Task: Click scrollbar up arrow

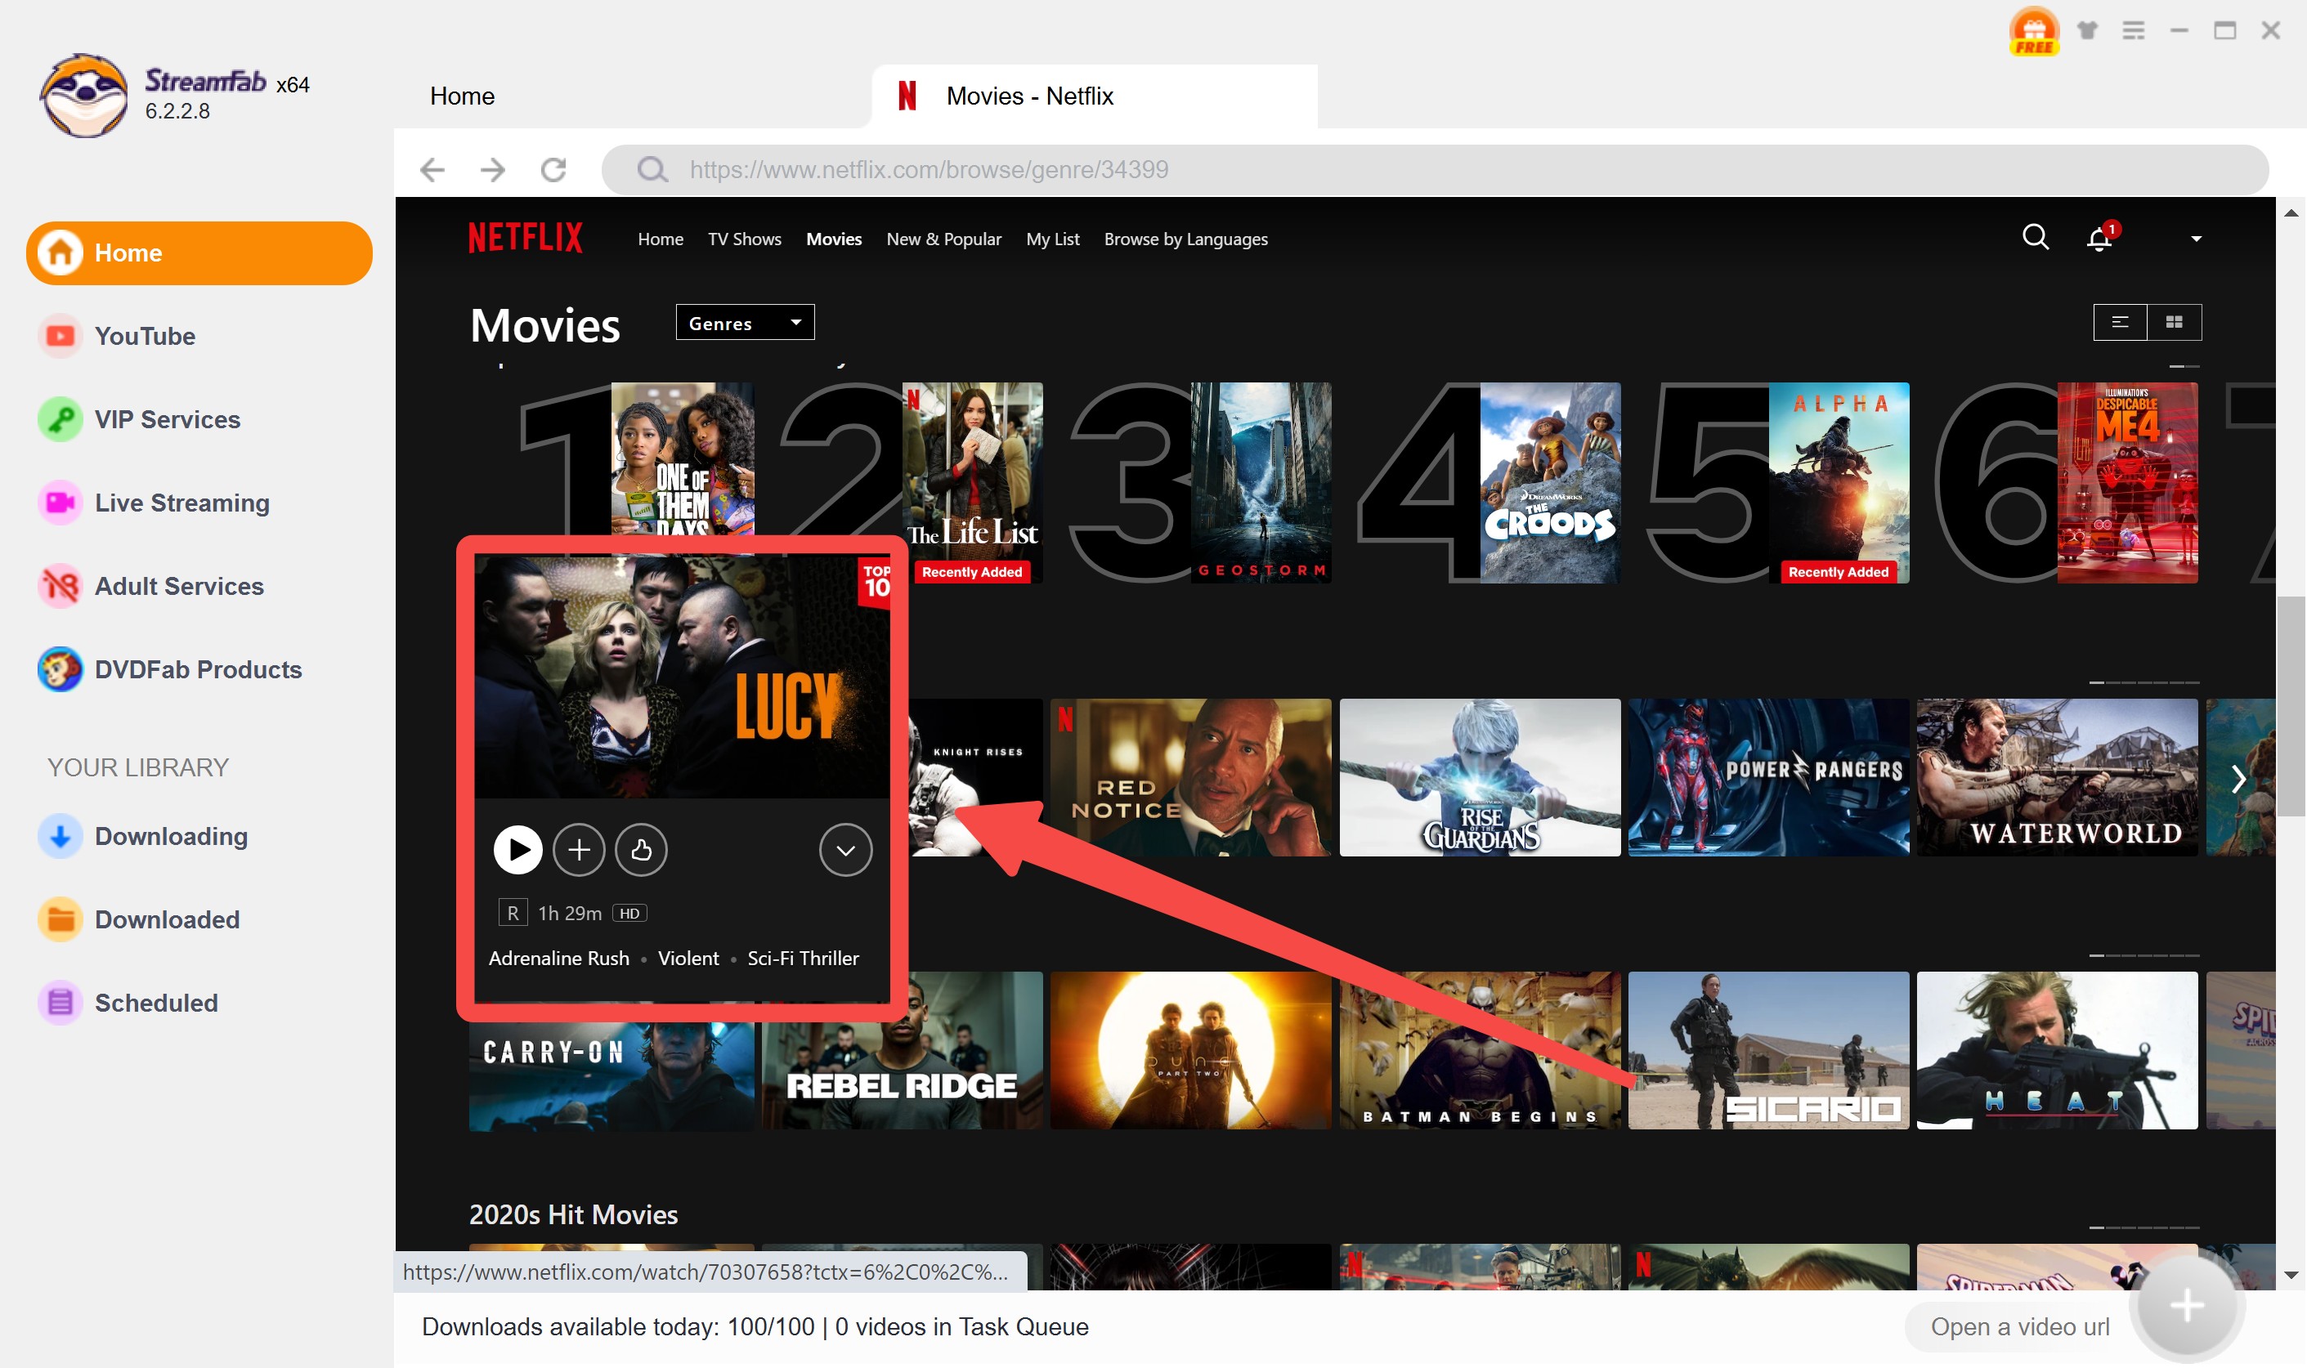Action: coord(2291,213)
